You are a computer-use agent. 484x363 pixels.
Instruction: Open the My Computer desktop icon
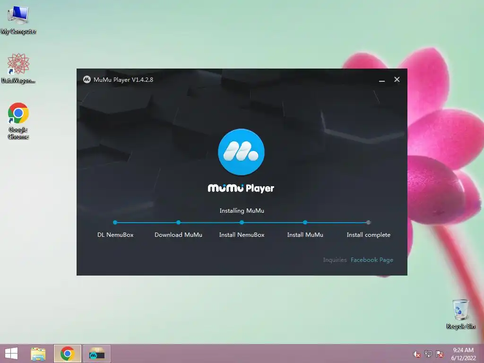click(18, 20)
